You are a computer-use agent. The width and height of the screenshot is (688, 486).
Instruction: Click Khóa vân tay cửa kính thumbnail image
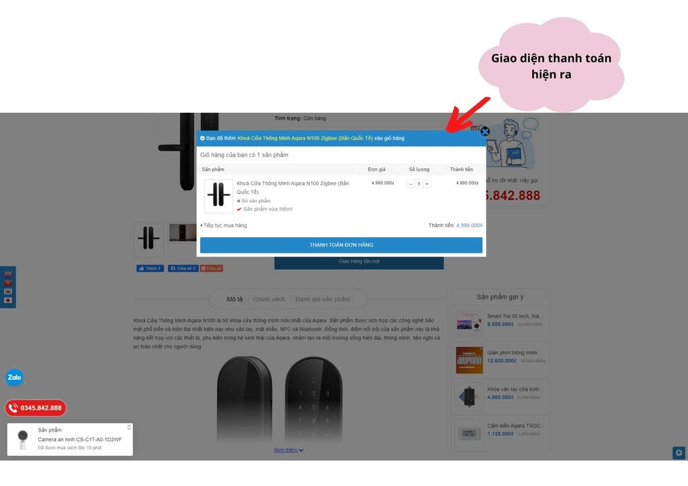pyautogui.click(x=469, y=397)
